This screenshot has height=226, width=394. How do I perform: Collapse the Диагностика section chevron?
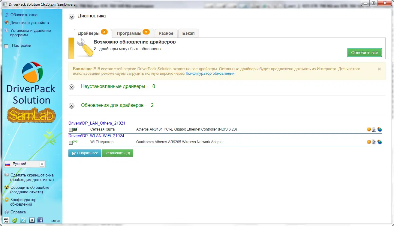point(71,17)
